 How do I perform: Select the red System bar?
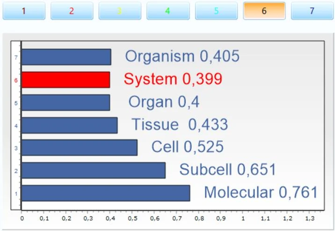[66, 80]
